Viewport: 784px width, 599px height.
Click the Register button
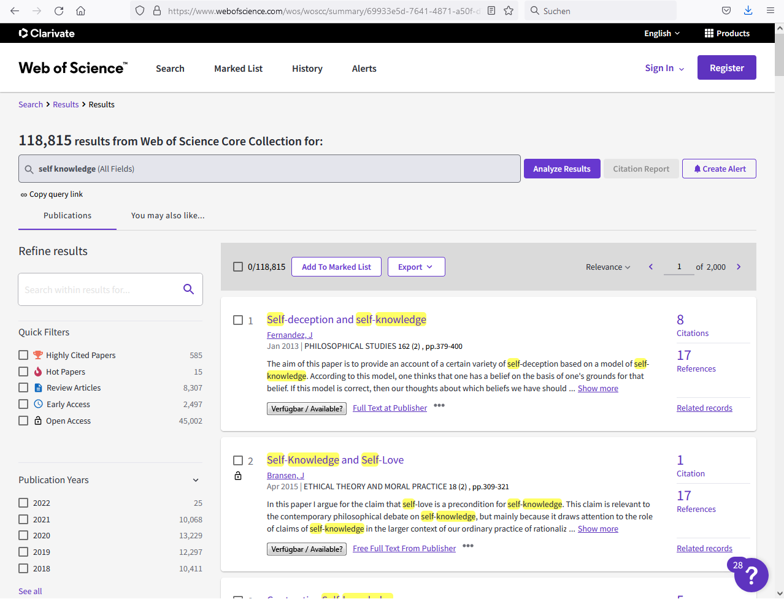click(x=727, y=68)
